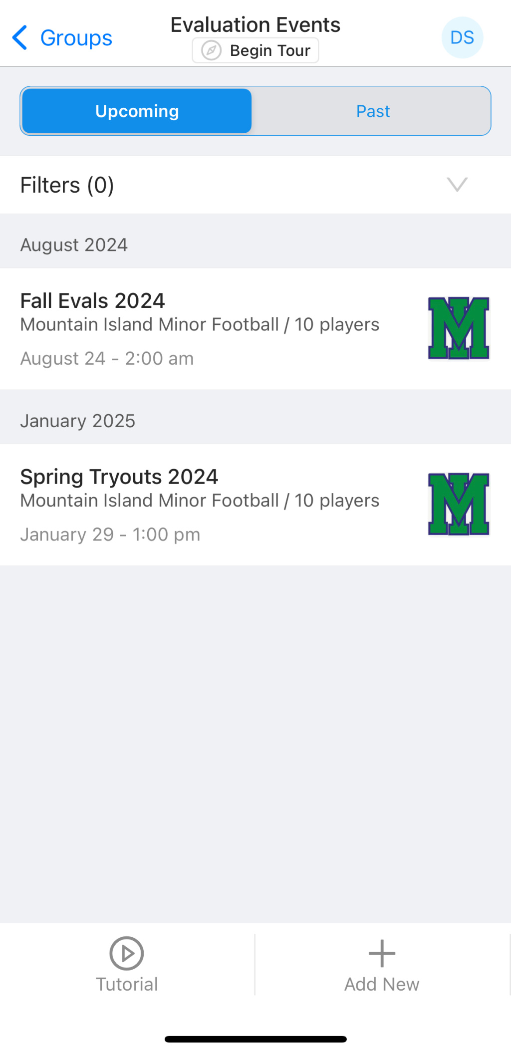The height and width of the screenshot is (1053, 511).
Task: Tap the Add New label
Action: pos(382,984)
